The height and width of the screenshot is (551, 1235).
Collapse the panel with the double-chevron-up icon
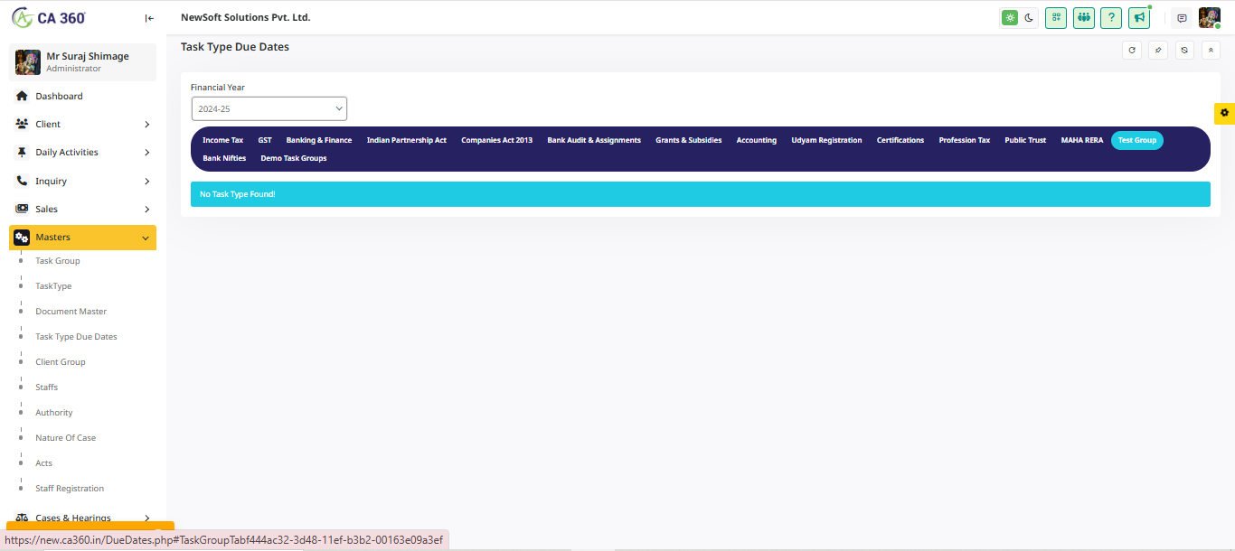point(1211,51)
